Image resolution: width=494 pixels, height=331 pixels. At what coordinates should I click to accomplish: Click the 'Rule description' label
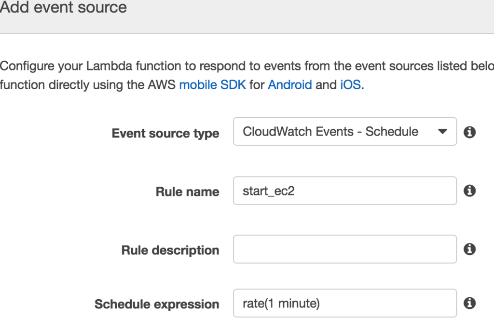[x=170, y=250]
